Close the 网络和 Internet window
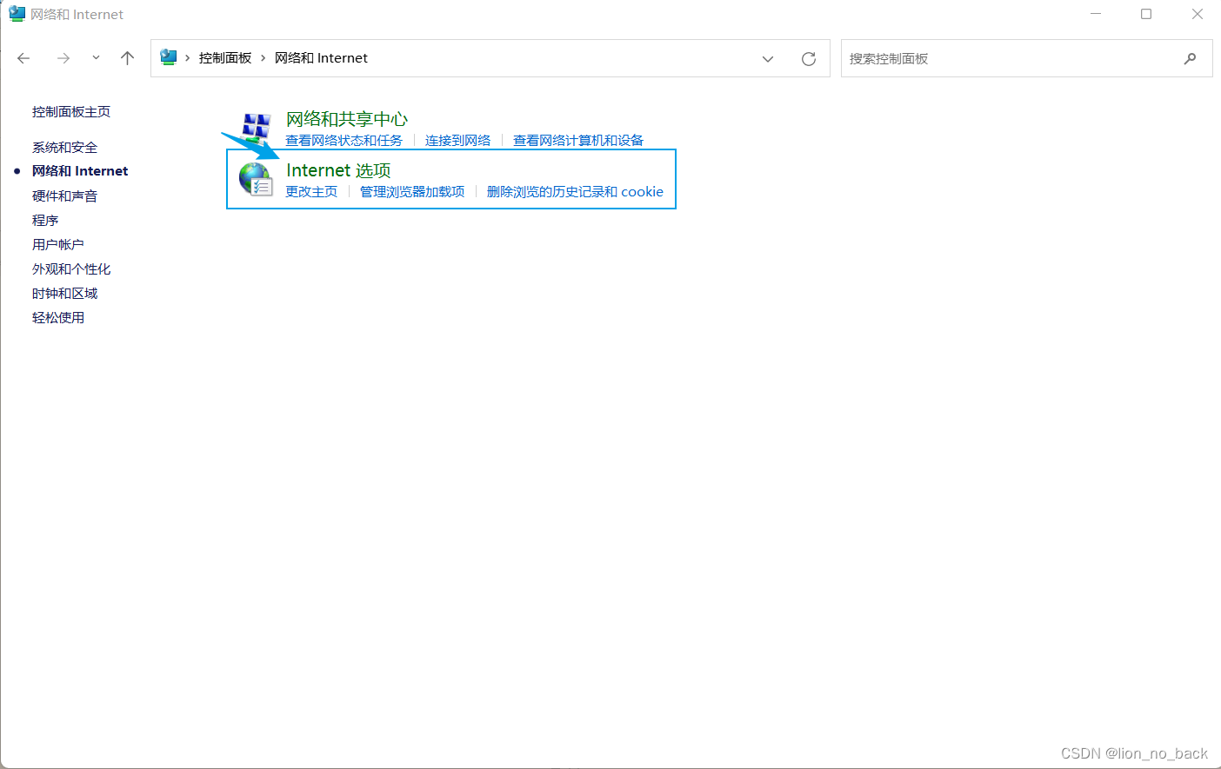This screenshot has width=1221, height=769. (x=1198, y=14)
